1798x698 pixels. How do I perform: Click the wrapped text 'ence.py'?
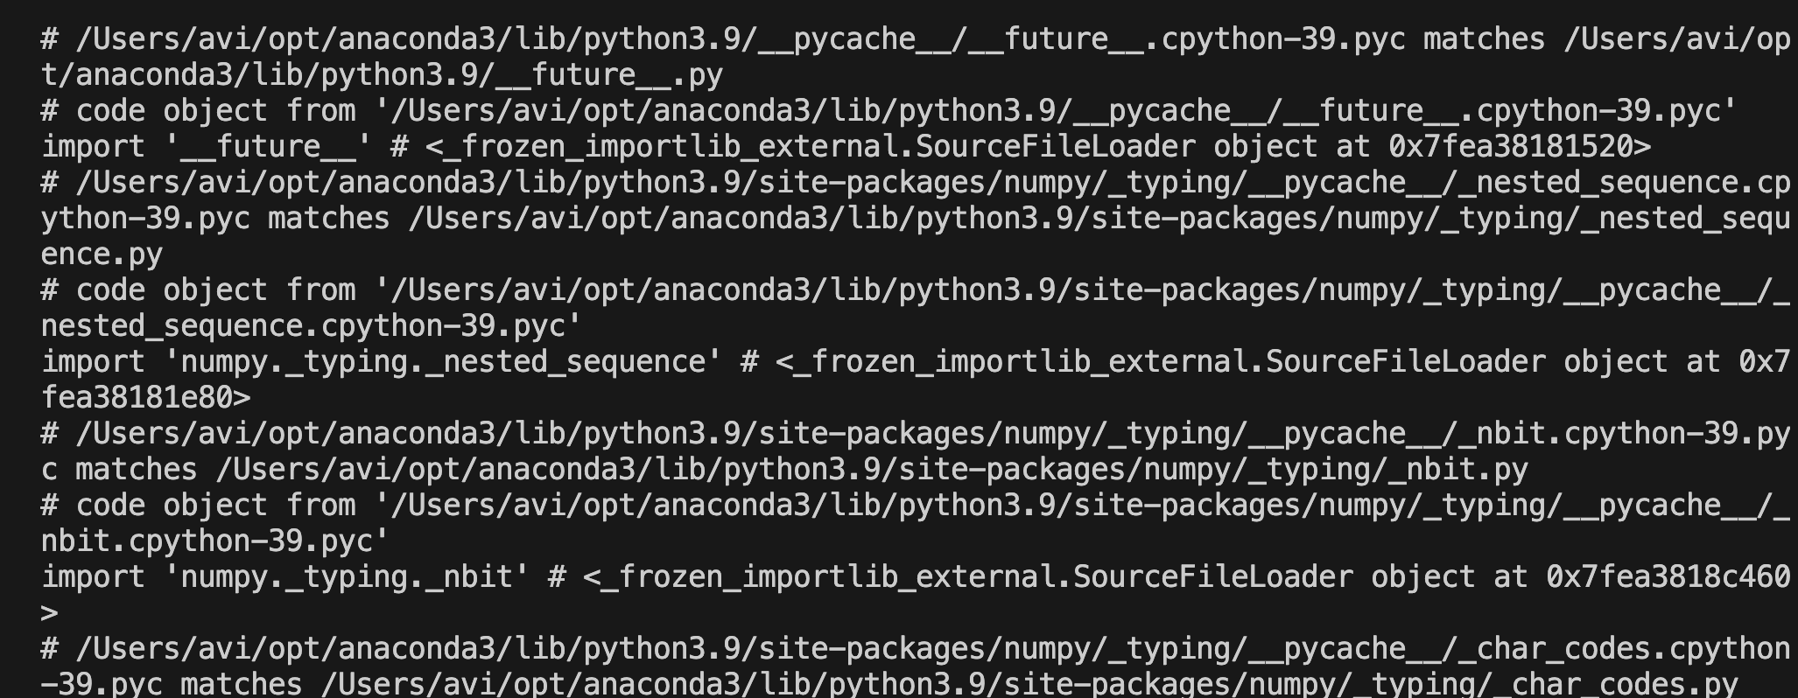click(x=102, y=255)
